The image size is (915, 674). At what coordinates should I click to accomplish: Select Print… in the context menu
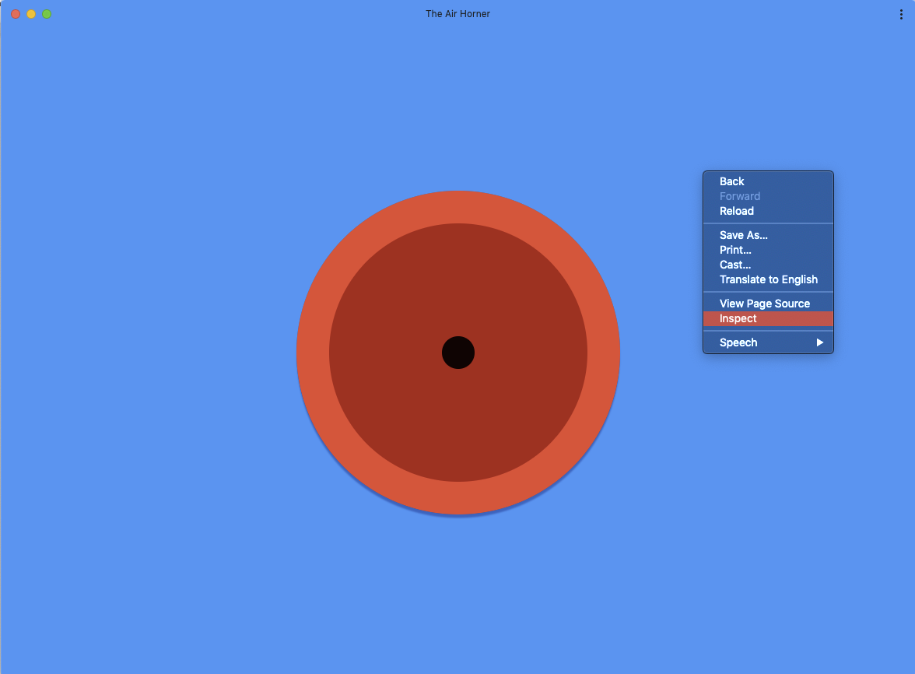[735, 250]
